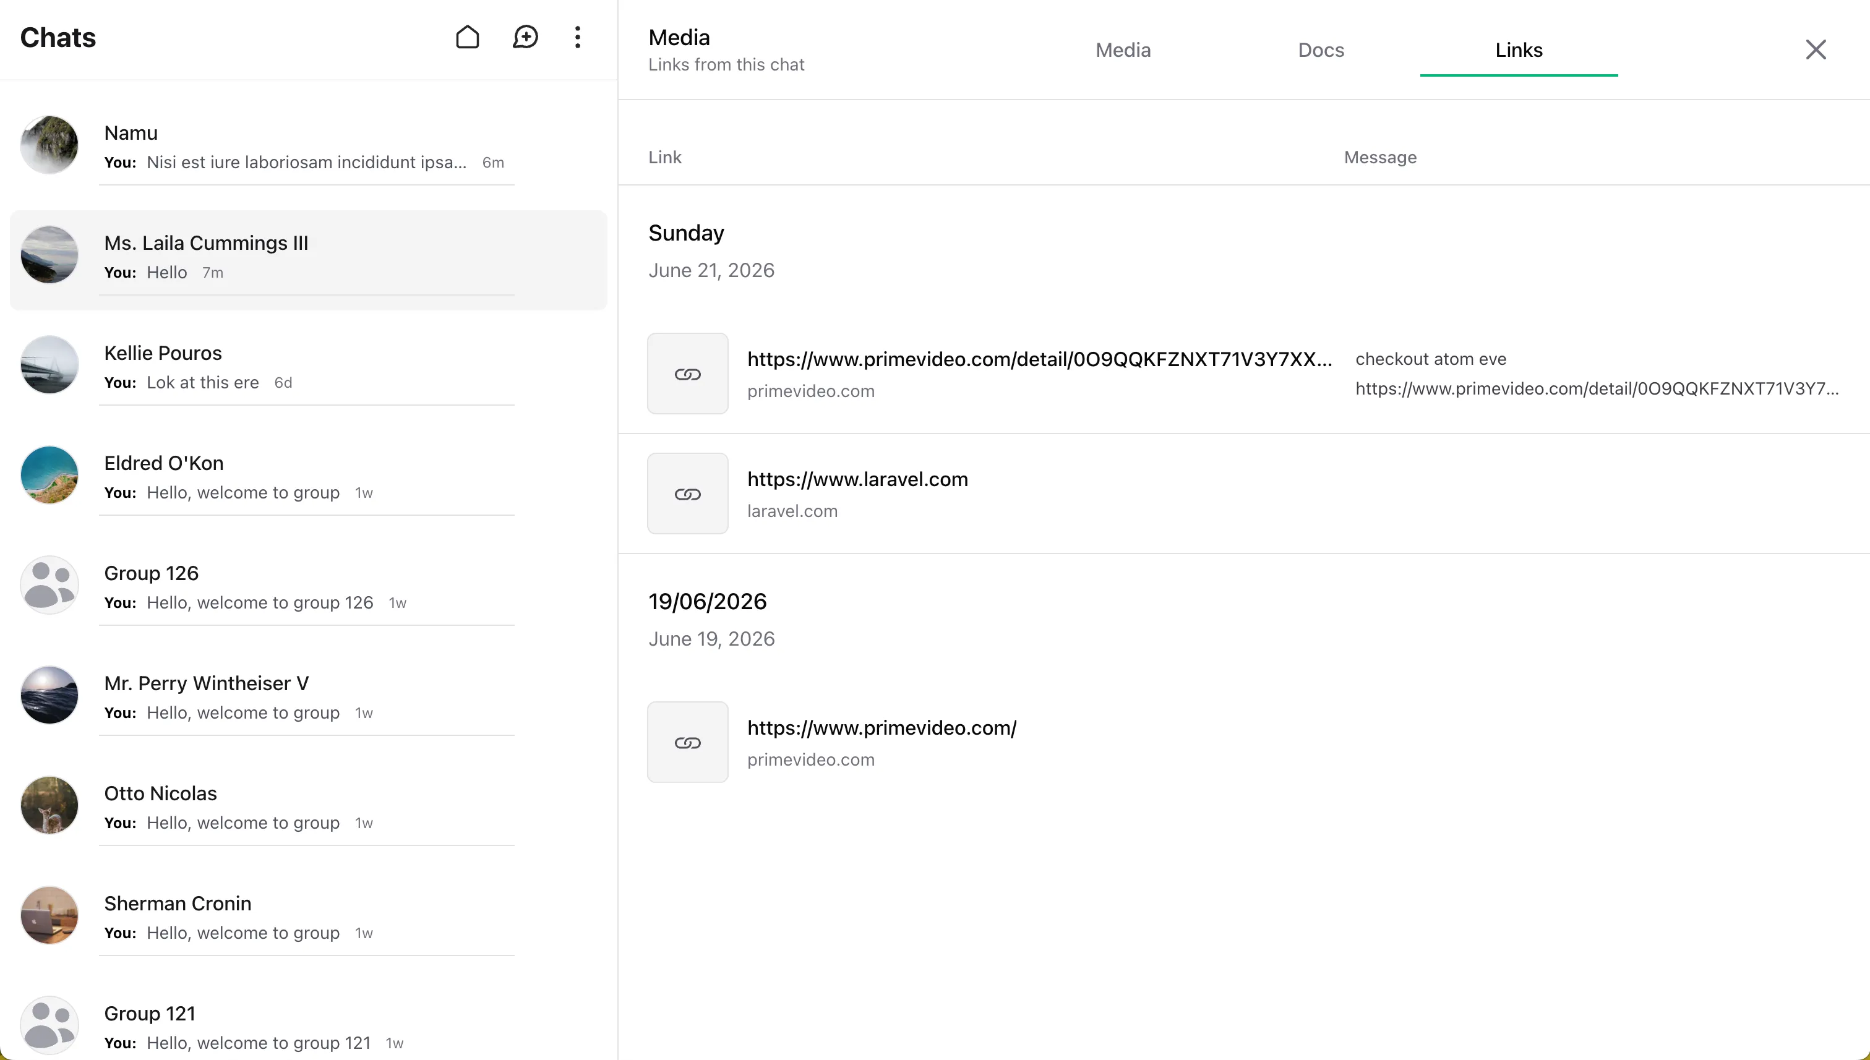Open Otto Nicolas chat
This screenshot has height=1060, width=1870.
[308, 810]
